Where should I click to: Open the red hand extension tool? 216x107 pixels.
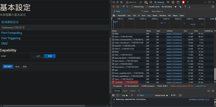tap(183, 2)
